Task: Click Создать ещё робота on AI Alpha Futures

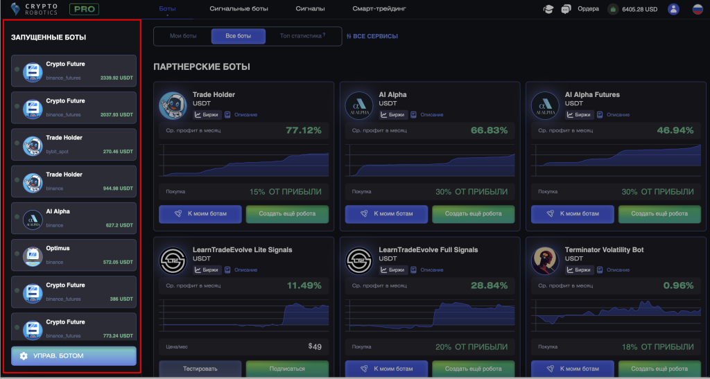Action: (x=659, y=213)
